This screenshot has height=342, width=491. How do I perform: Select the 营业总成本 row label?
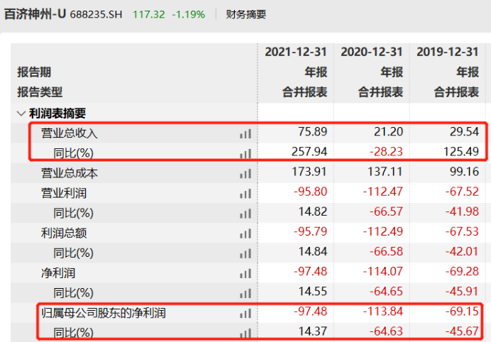point(70,173)
